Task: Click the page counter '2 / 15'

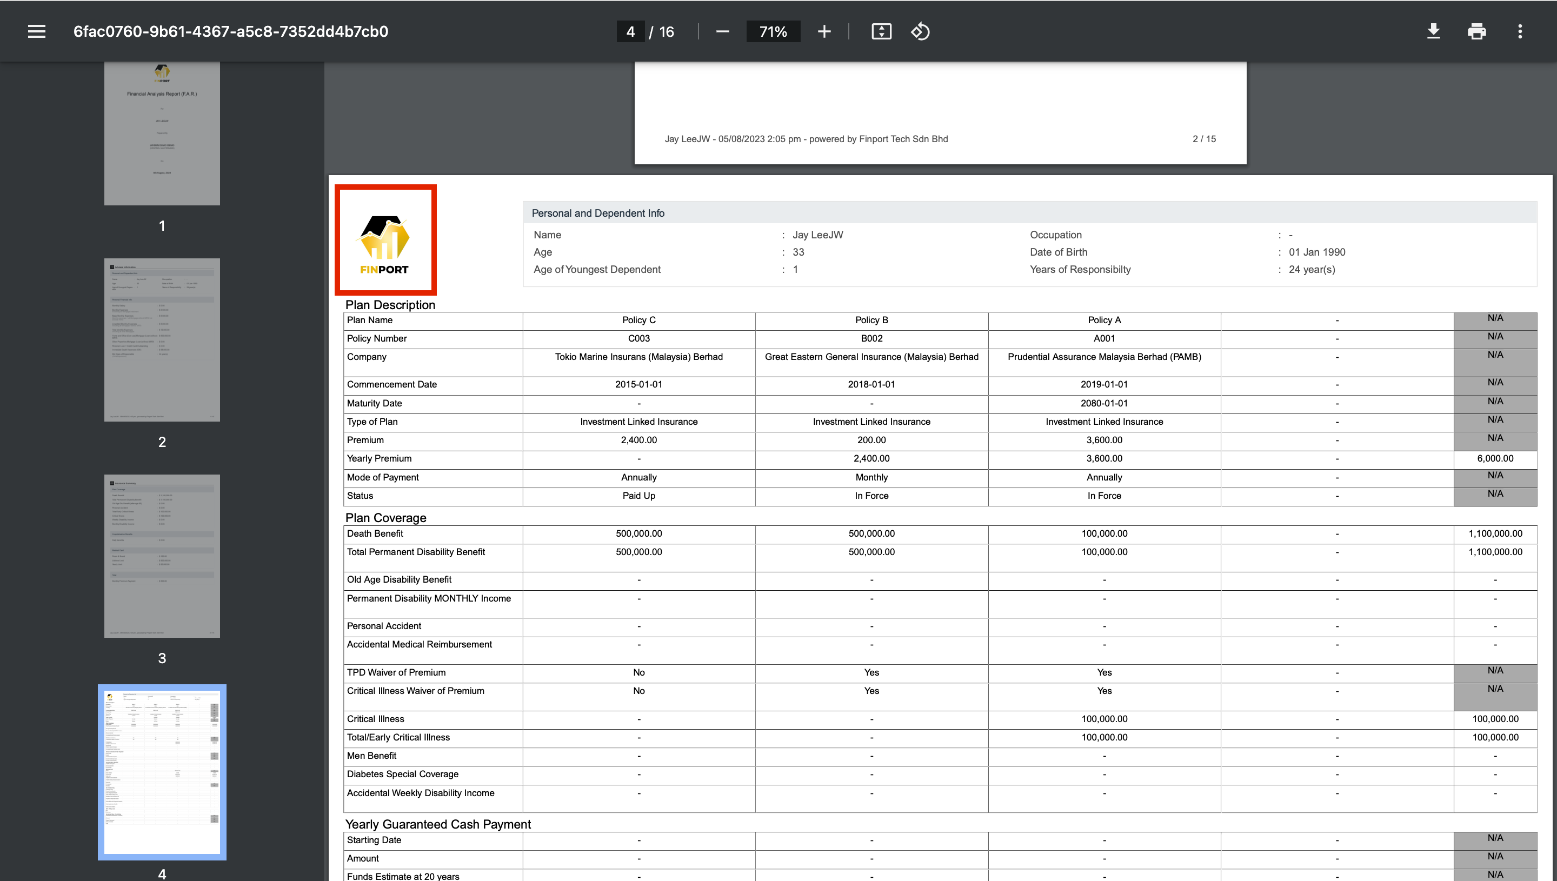Action: click(x=1203, y=139)
